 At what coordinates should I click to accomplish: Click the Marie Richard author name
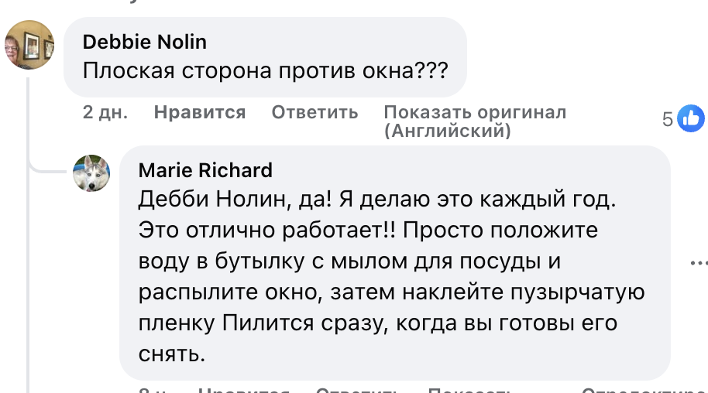tap(205, 170)
